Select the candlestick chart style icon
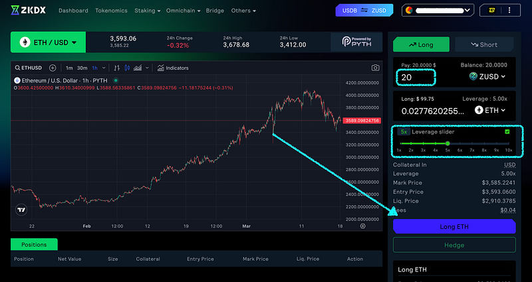The image size is (532, 282). 128,68
